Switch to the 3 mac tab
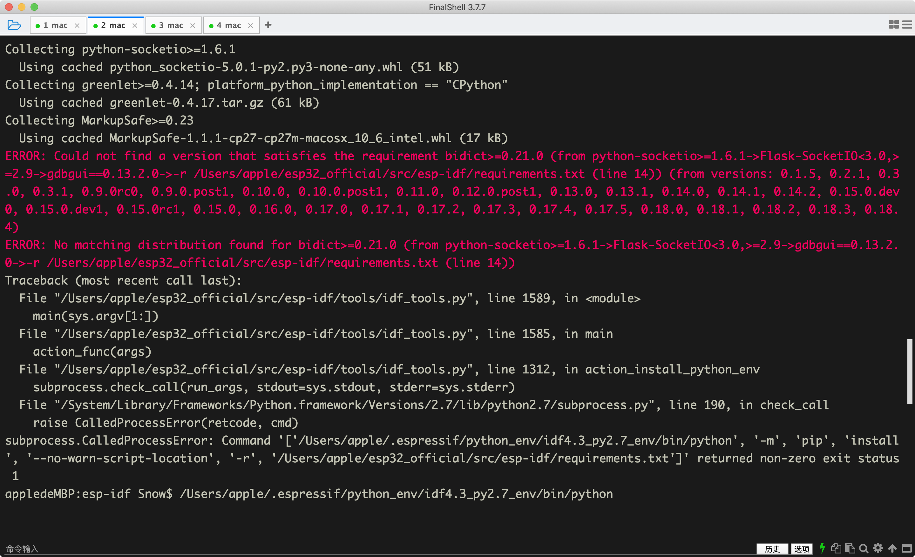 [x=173, y=25]
